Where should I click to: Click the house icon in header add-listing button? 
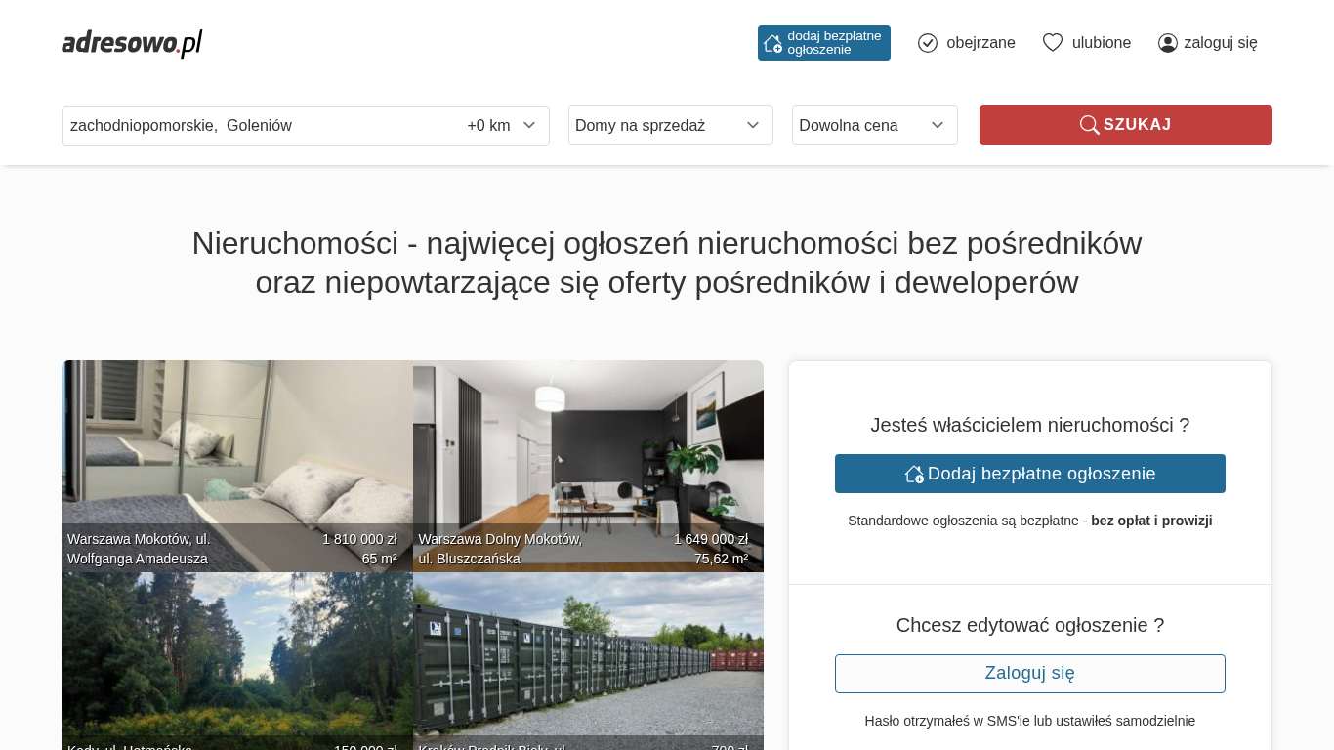click(772, 43)
